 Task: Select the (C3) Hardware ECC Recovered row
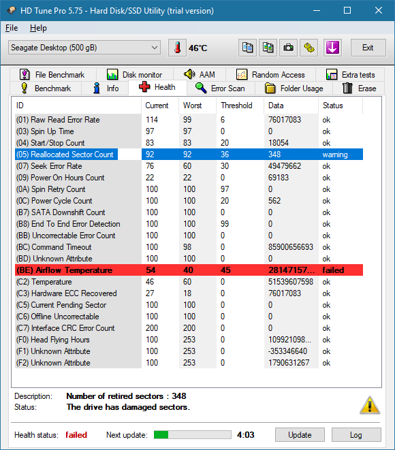click(x=189, y=293)
